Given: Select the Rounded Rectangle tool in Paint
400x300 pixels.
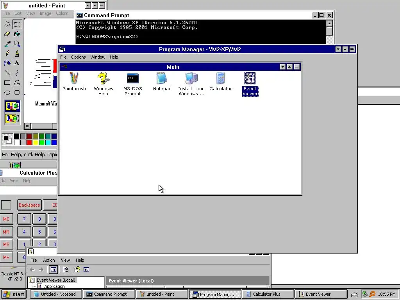Looking at the screenshot, I should pos(17,92).
